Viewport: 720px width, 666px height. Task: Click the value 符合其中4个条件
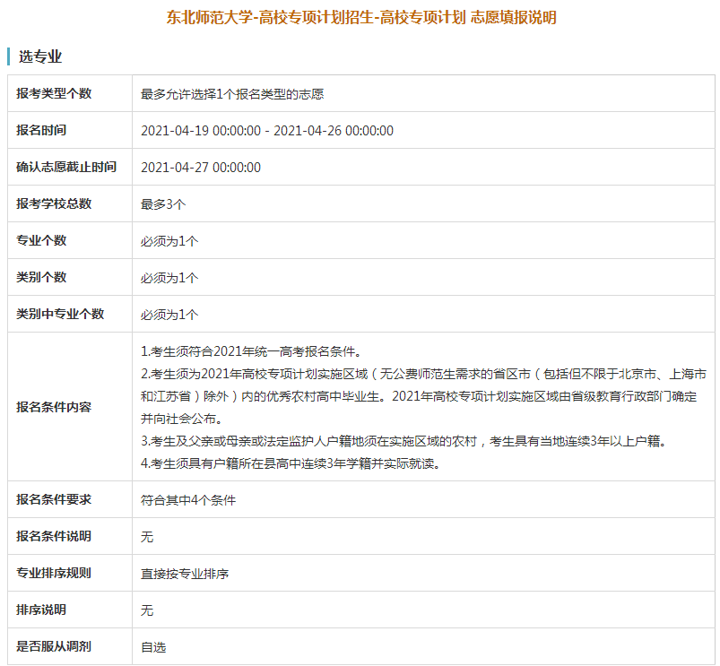[x=188, y=500]
